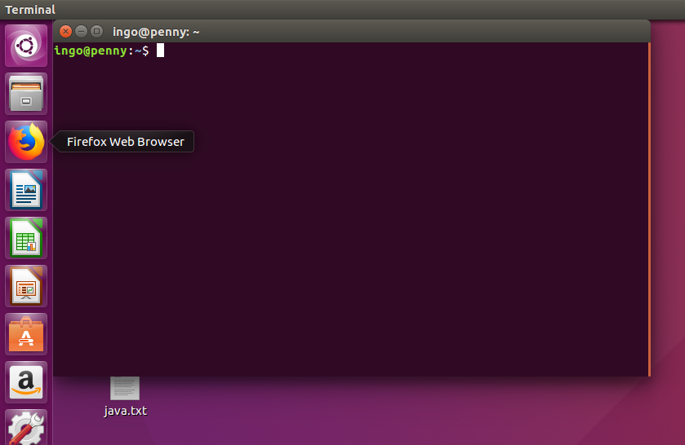Minimize the terminal window
Image resolution: width=685 pixels, height=445 pixels.
(x=82, y=32)
